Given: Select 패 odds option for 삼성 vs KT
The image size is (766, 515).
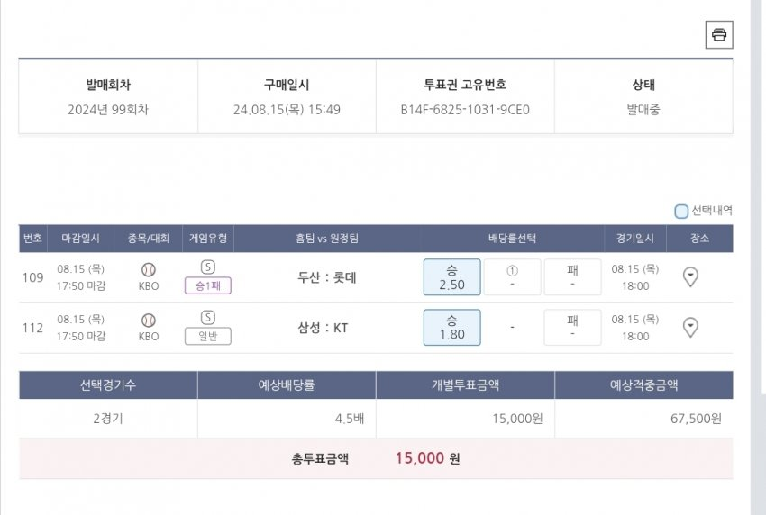Looking at the screenshot, I should [x=572, y=328].
